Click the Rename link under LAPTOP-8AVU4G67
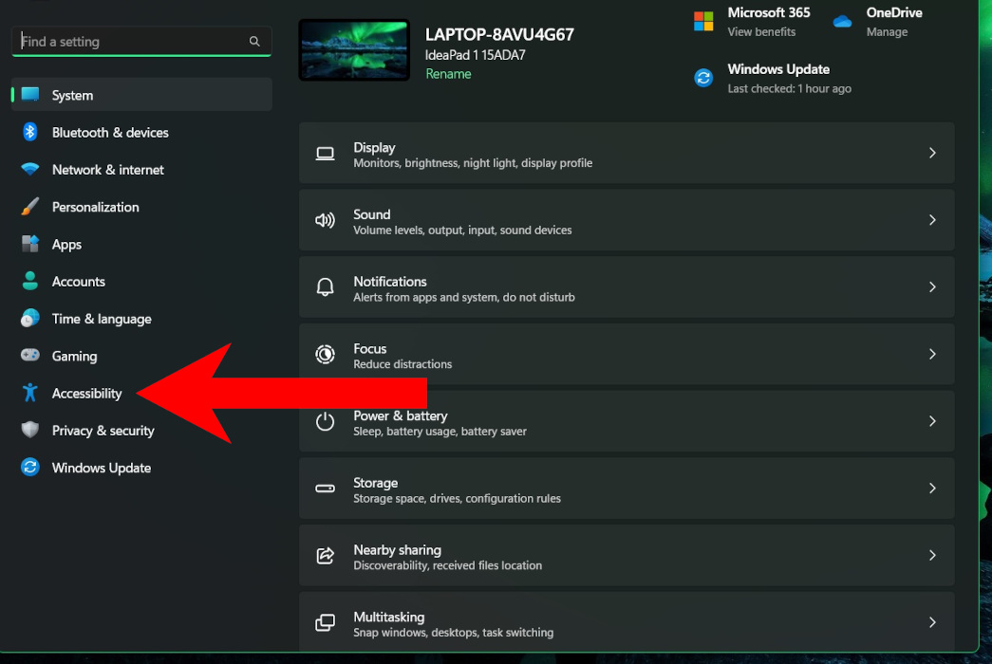The image size is (992, 664). point(448,73)
